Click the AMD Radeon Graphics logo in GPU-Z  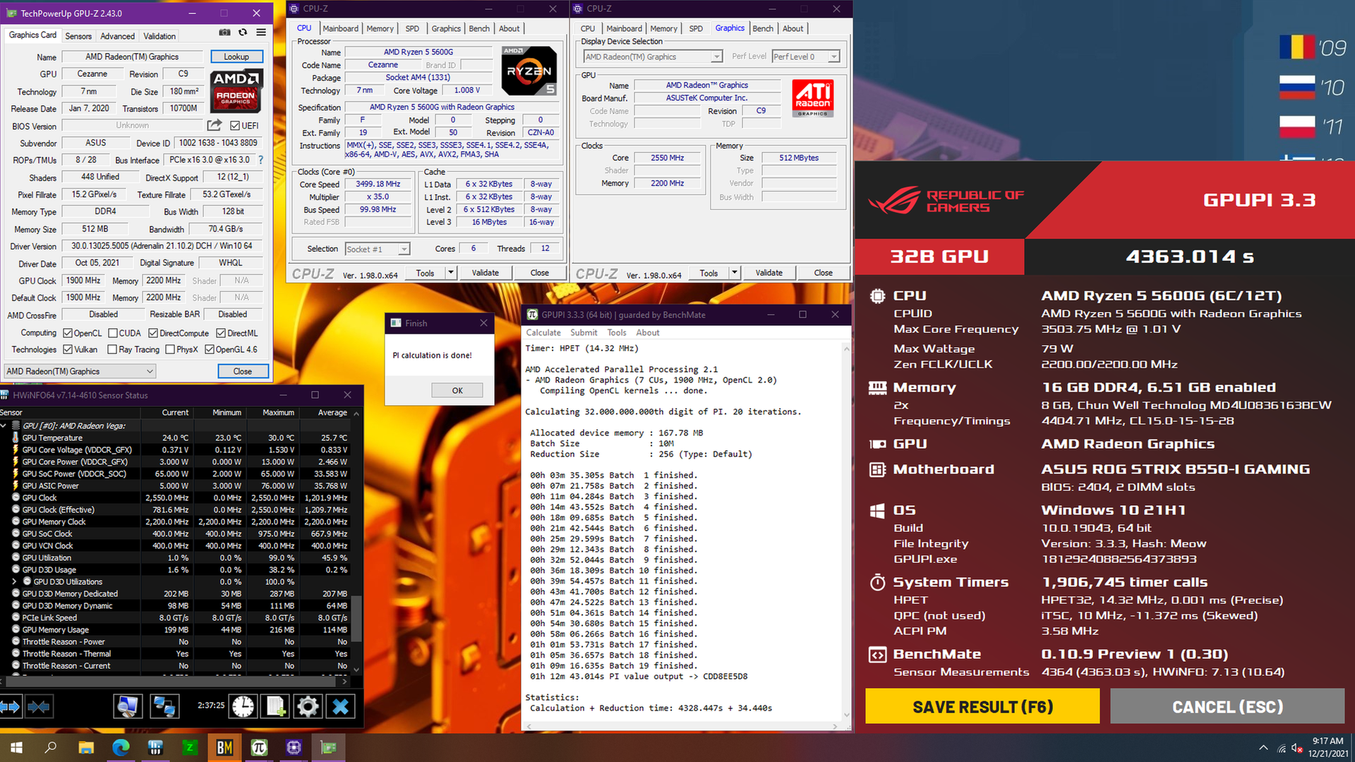coord(237,90)
